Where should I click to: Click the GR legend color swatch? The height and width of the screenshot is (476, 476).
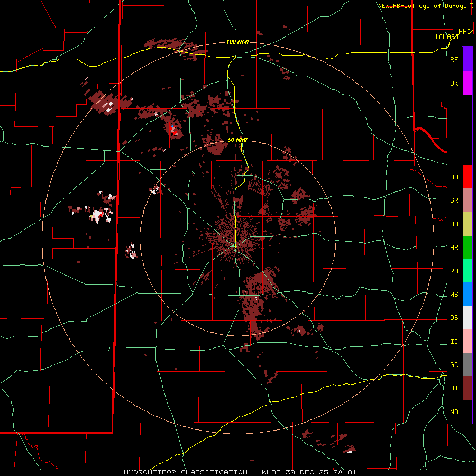[x=467, y=200]
